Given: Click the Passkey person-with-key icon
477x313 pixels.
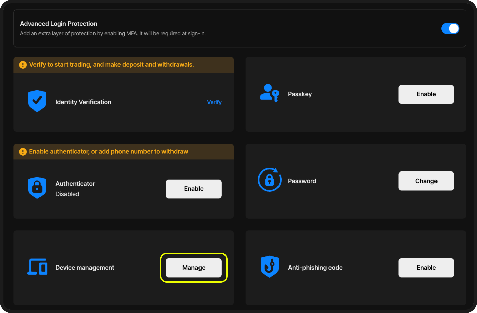Looking at the screenshot, I should tap(269, 93).
